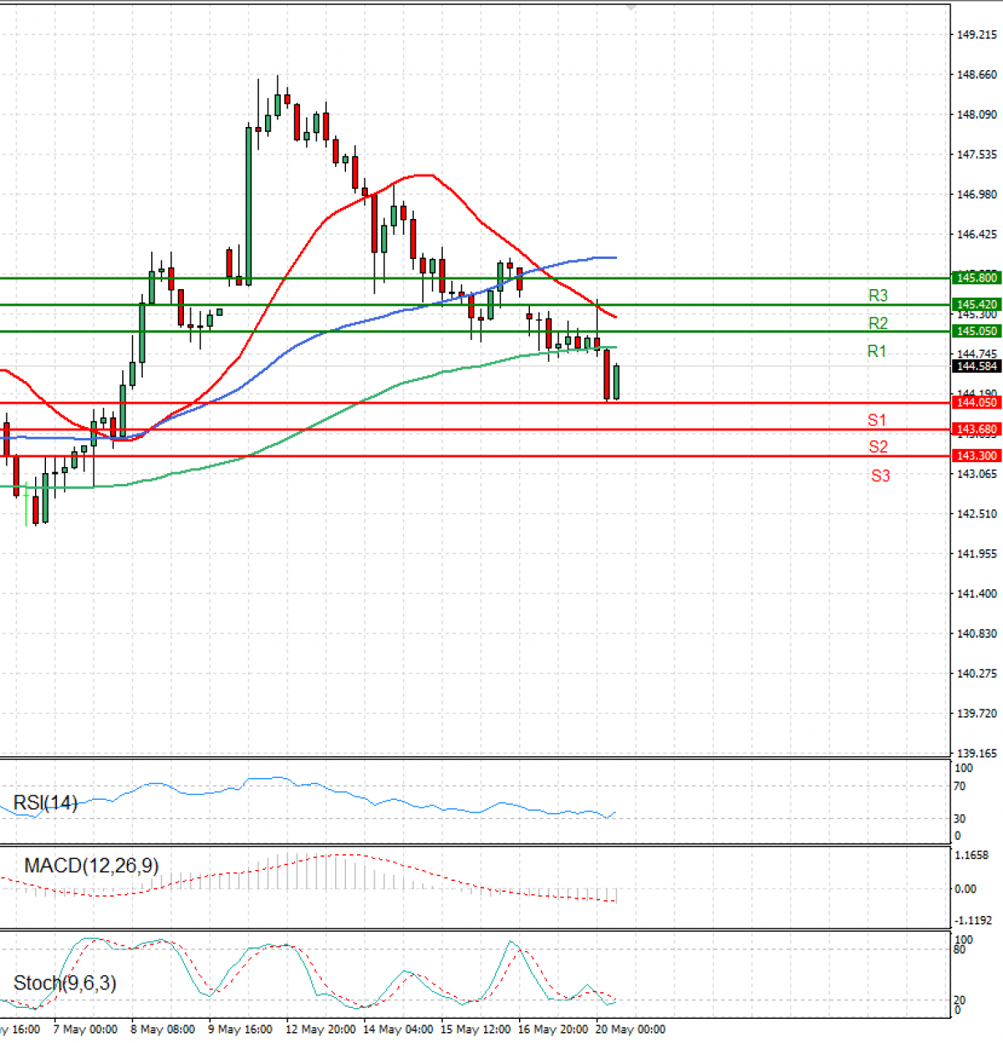
Task: Click the current price label 144.584
Action: coord(976,366)
